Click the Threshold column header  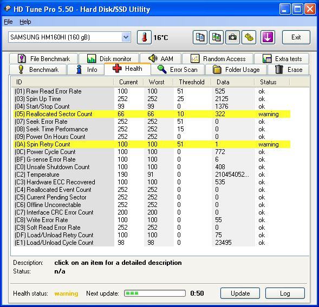tap(192, 82)
